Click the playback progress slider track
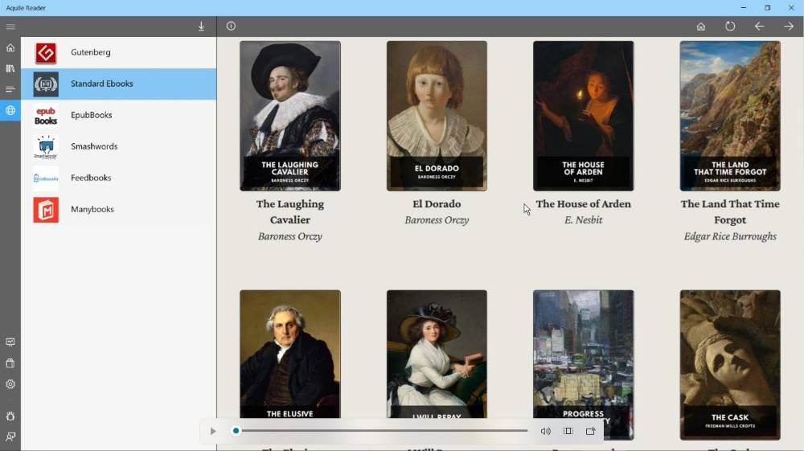 (x=384, y=431)
